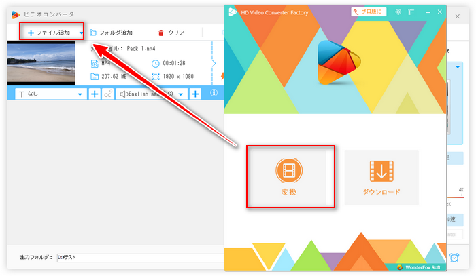Click the WonderFox Soft logo link
The height and width of the screenshot is (276, 476).
(x=419, y=267)
